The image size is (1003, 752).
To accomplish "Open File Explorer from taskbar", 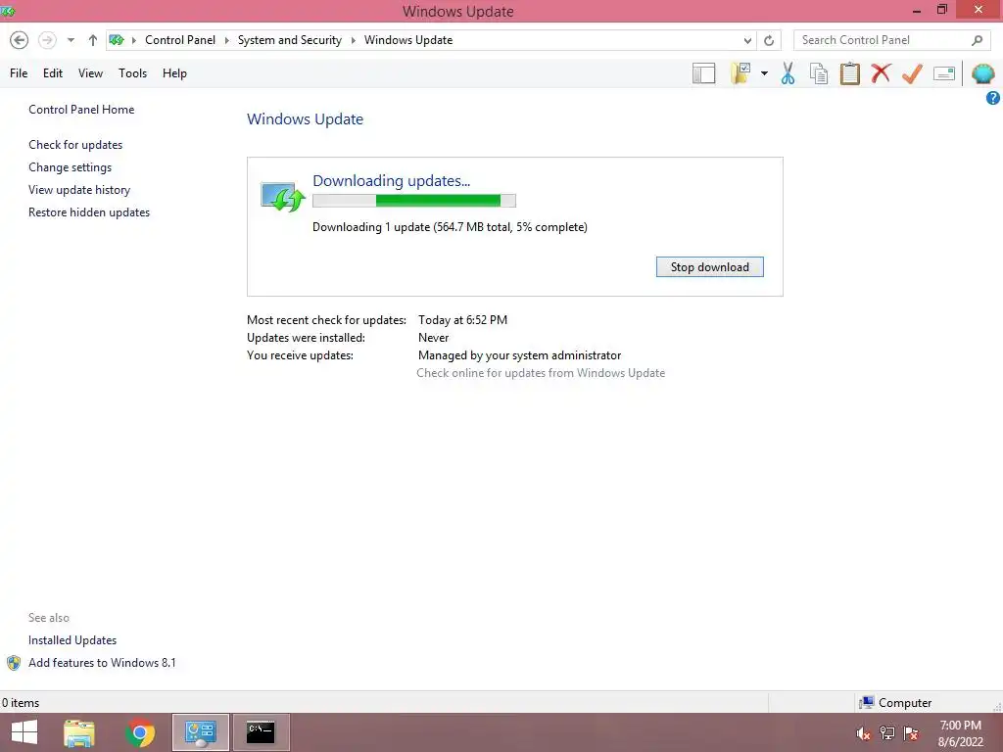I will tap(79, 732).
